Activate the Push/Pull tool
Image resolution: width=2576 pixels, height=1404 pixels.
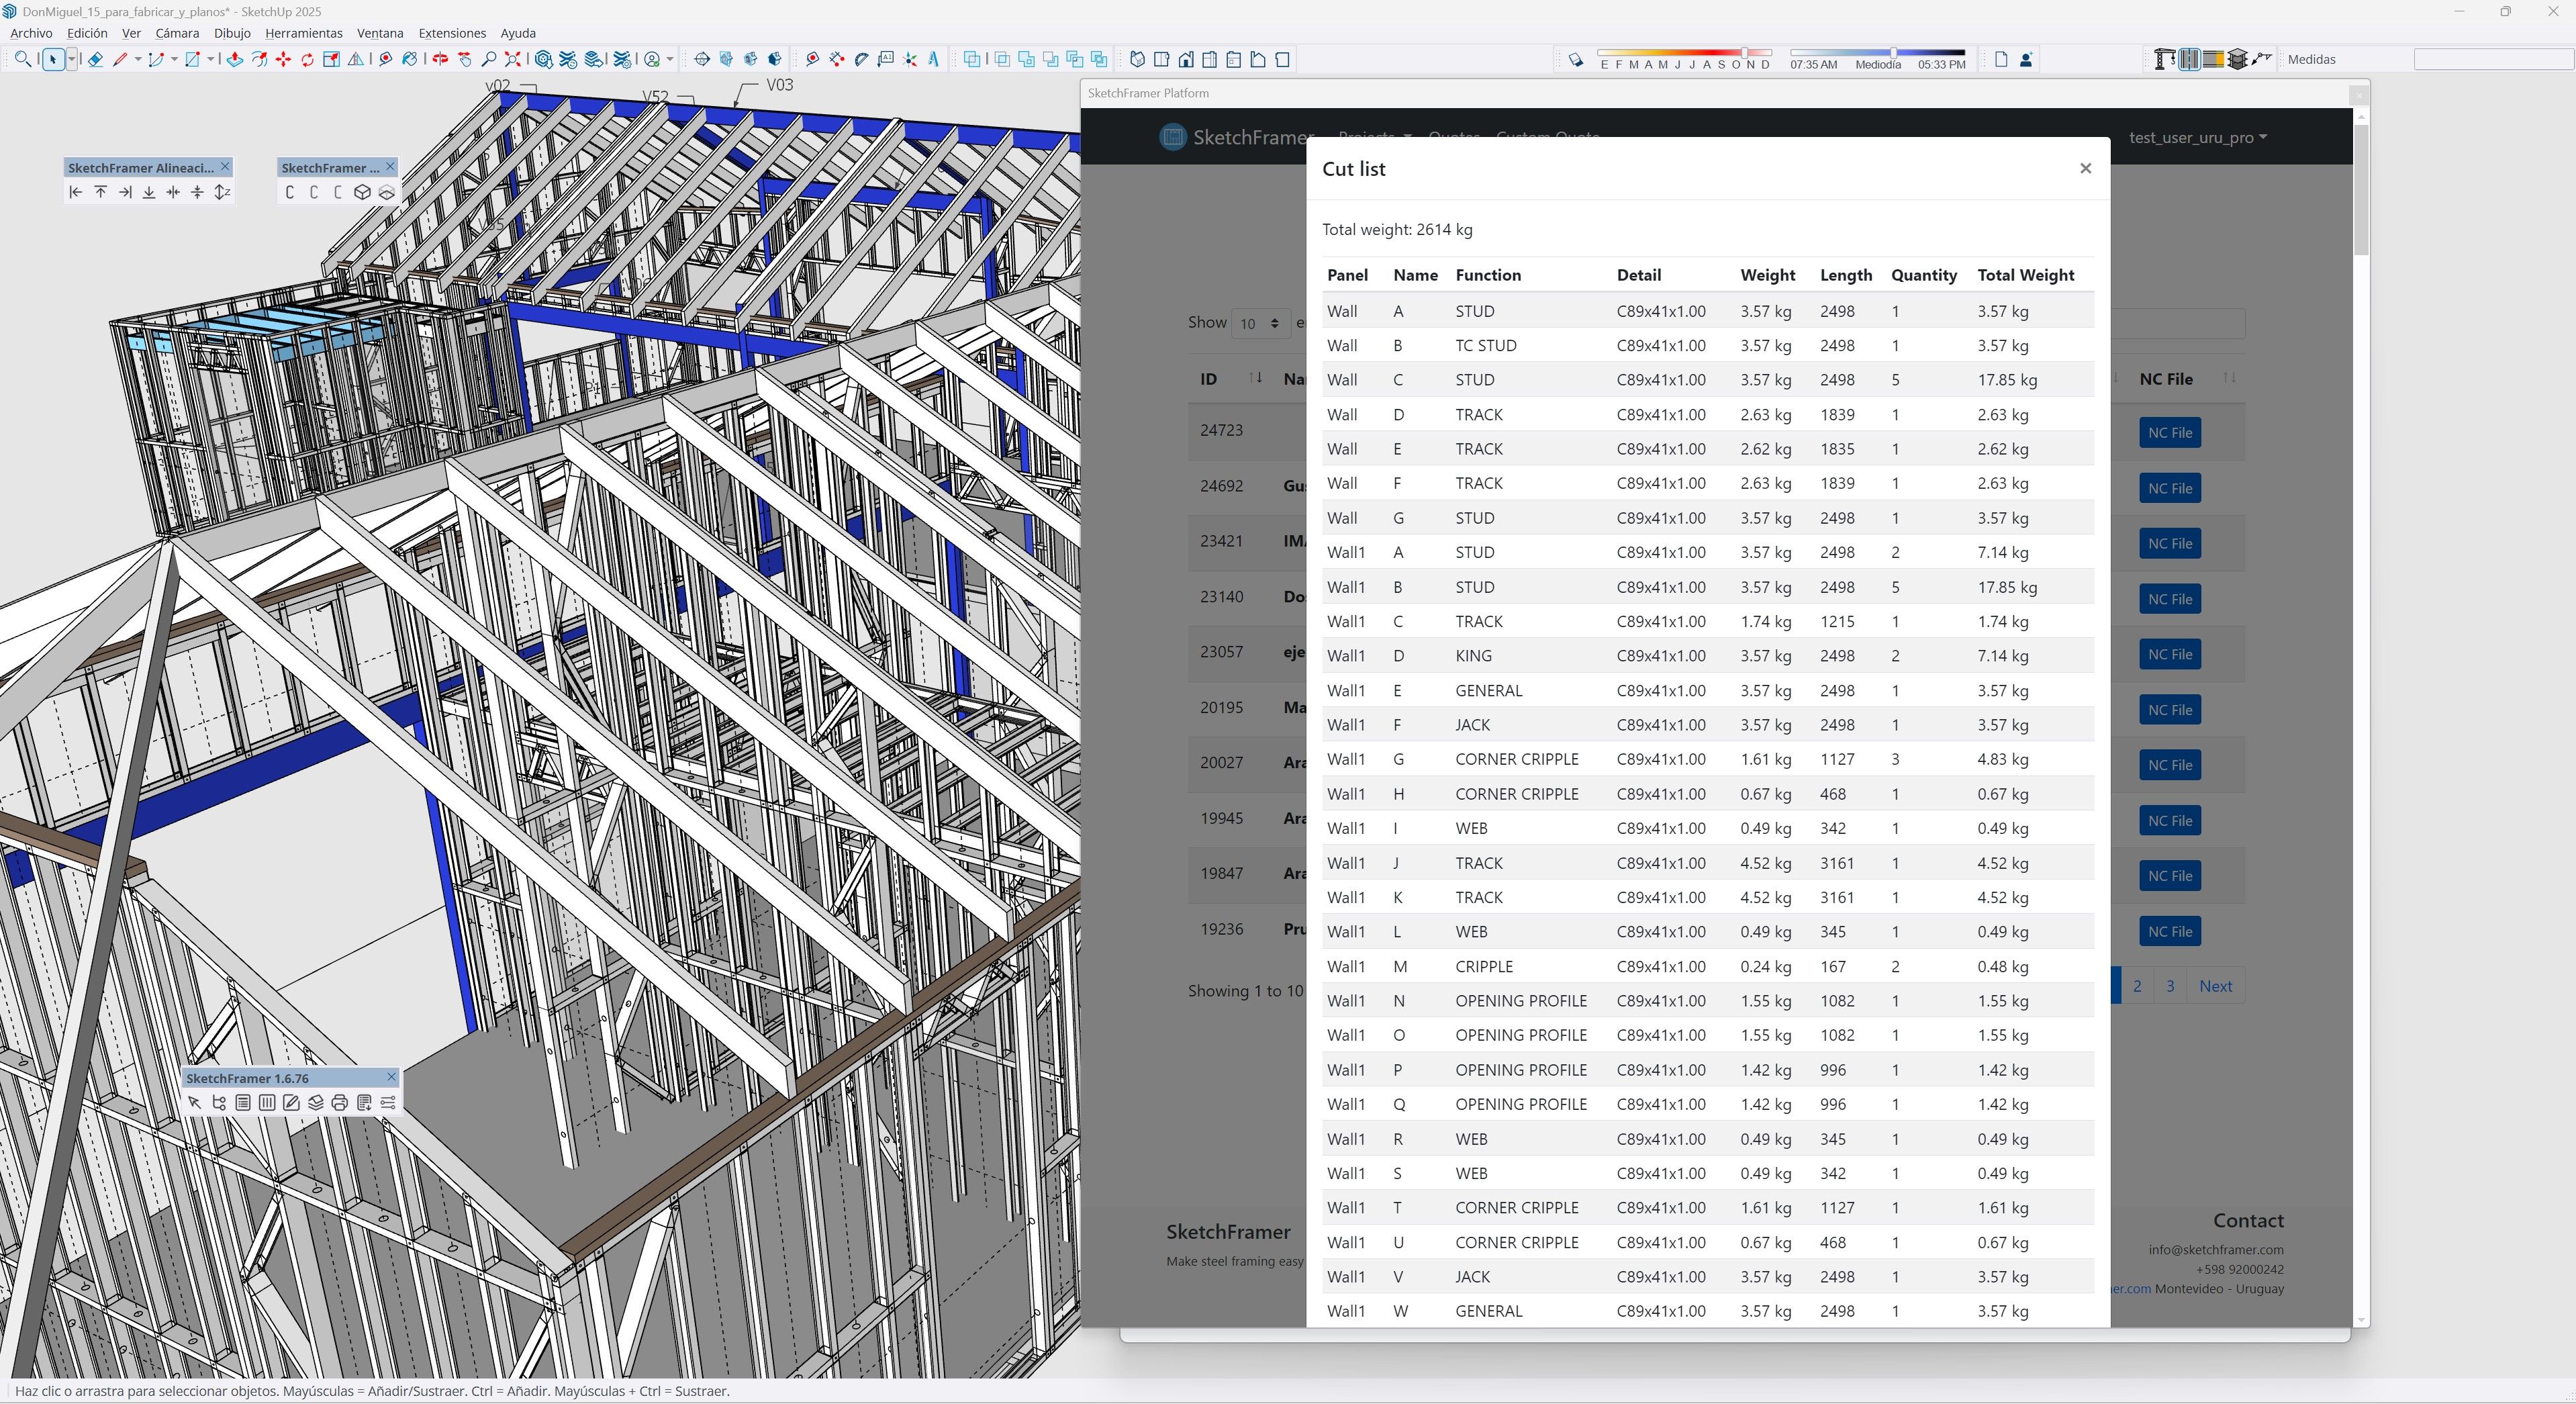click(234, 60)
